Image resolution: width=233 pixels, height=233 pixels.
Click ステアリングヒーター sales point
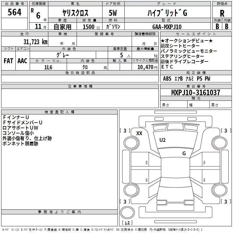coord(182,56)
